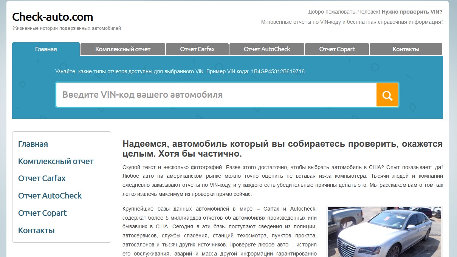This screenshot has width=457, height=257.
Task: Go to Отчет Copart in the sidebar
Action: (x=42, y=213)
